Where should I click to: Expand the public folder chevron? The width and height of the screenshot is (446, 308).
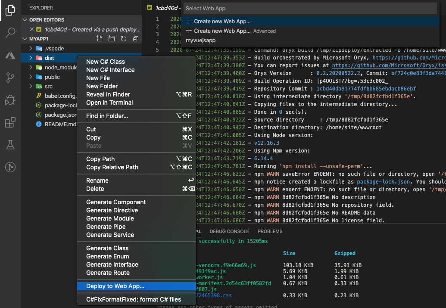pos(31,77)
